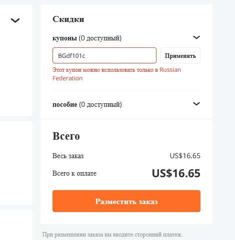Click the red coupon error message
235x240 pixels.
click(x=116, y=74)
